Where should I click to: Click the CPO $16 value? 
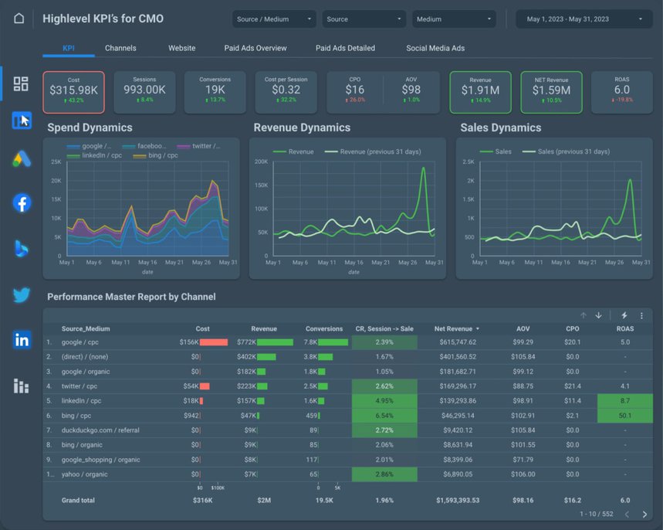point(355,90)
